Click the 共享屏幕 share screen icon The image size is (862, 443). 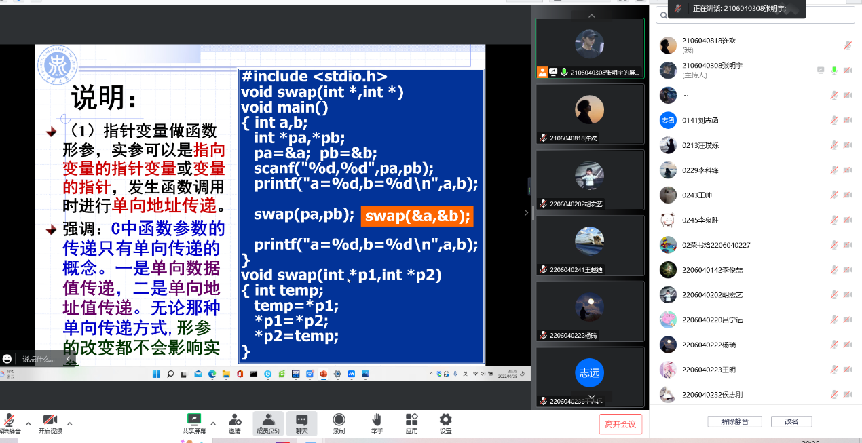193,423
